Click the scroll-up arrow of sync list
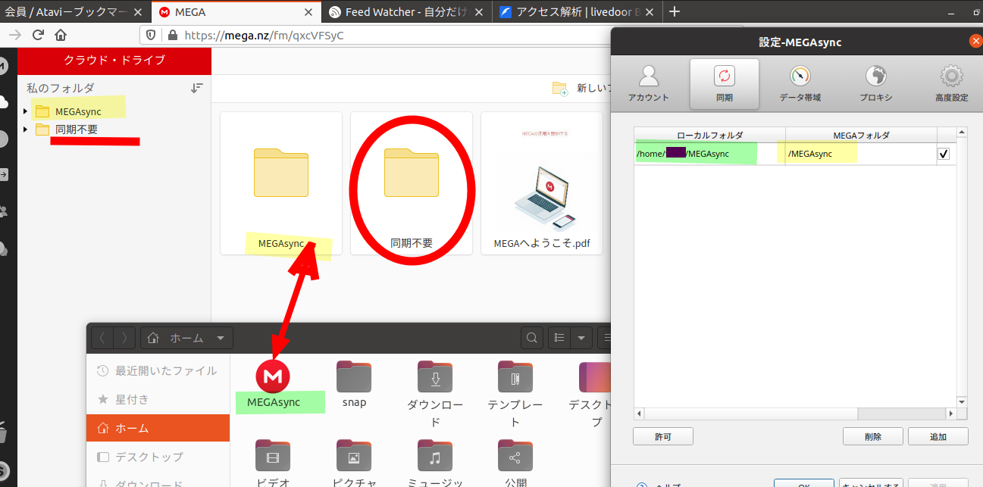This screenshot has height=487, width=983. (x=962, y=133)
